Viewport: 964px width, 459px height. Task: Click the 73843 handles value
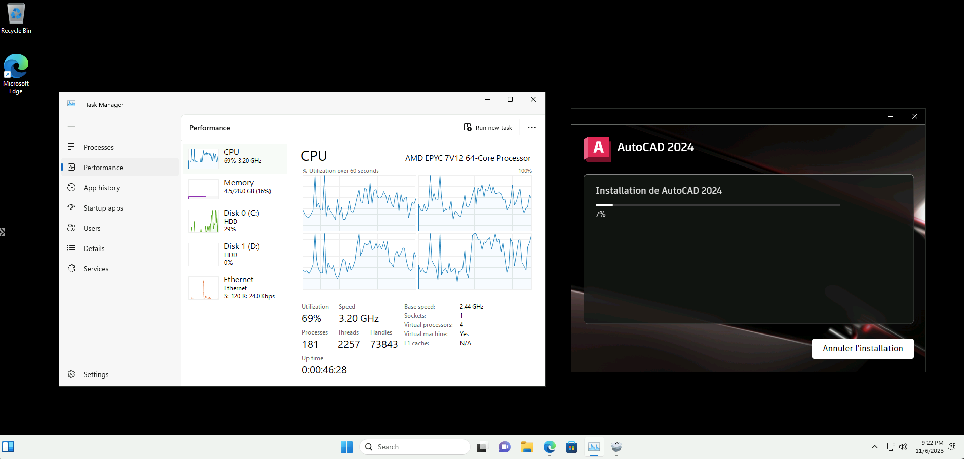coord(384,344)
